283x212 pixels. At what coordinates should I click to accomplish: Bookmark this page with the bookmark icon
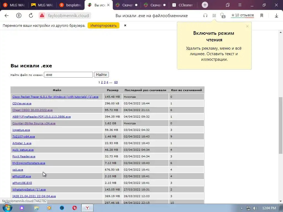pyautogui.click(x=262, y=16)
